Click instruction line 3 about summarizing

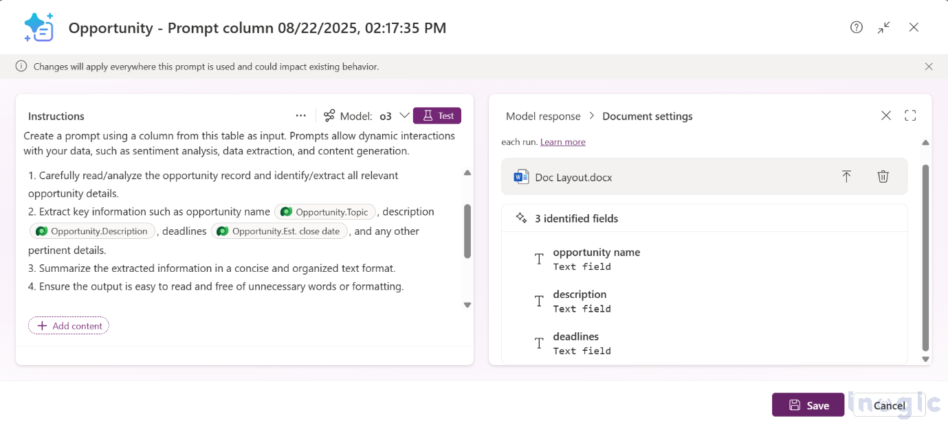pyautogui.click(x=212, y=268)
